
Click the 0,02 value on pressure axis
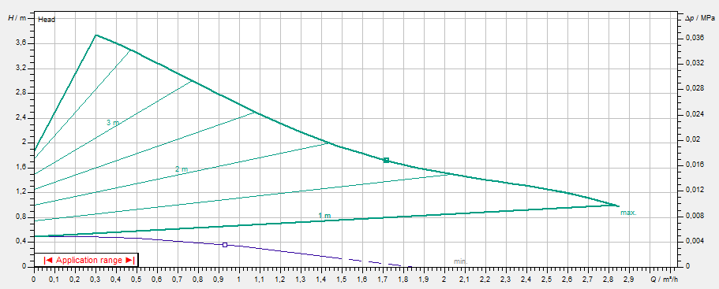pos(692,139)
